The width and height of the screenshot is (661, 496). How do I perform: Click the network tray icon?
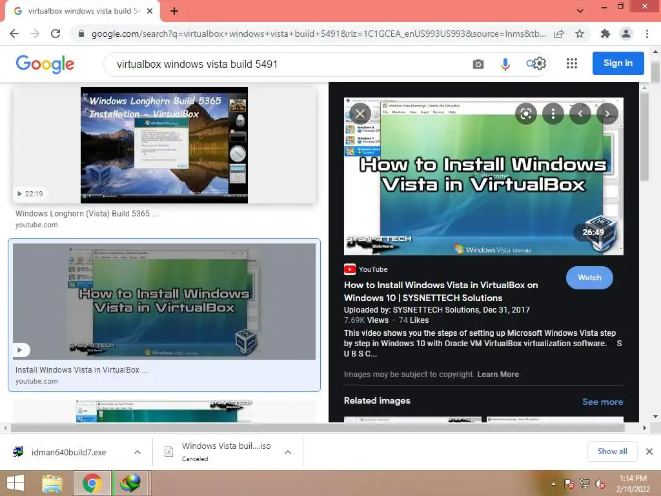click(x=585, y=484)
